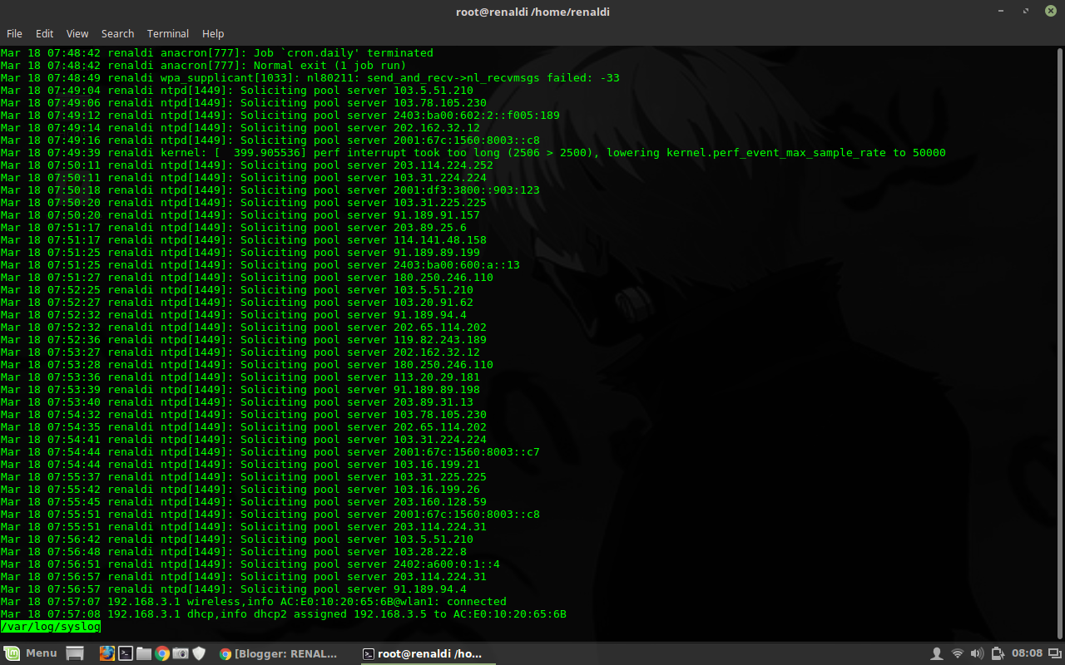Check battery status via the power tray icon
The height and width of the screenshot is (665, 1065).
997,653
